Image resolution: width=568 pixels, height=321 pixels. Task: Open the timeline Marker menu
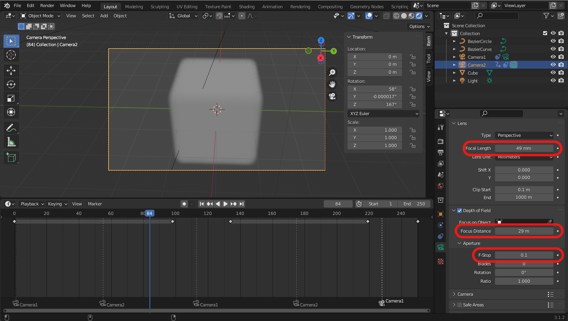click(x=95, y=204)
